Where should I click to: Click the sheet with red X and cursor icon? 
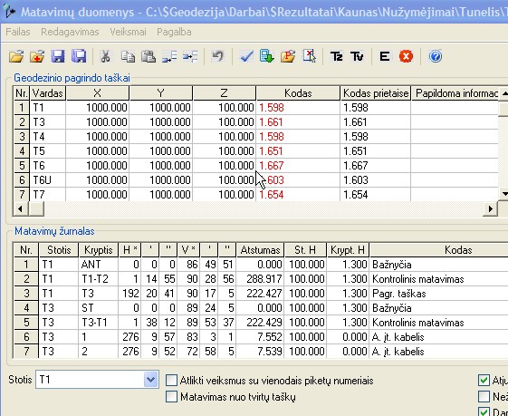tap(309, 57)
